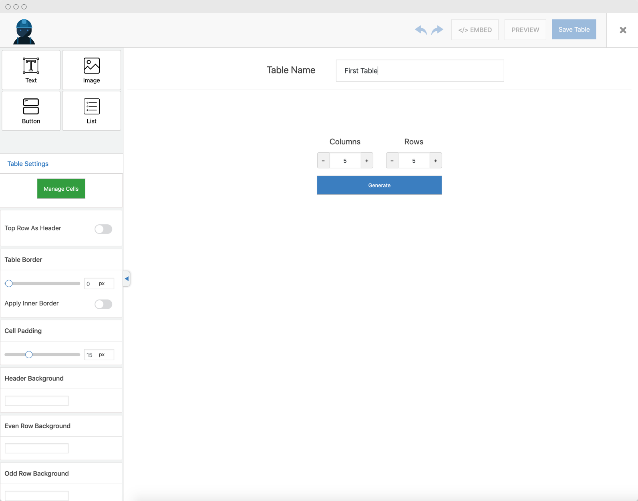Click the undo arrow icon
This screenshot has width=638, height=501.
tap(421, 30)
